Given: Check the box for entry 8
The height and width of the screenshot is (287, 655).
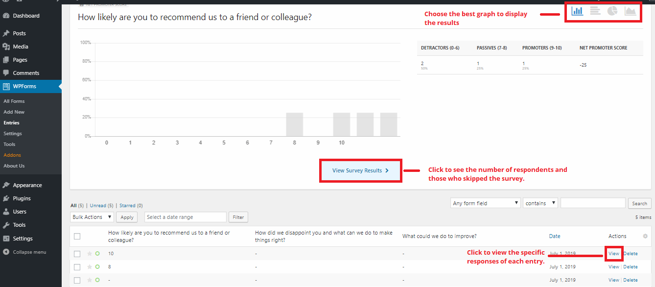Looking at the screenshot, I should [77, 267].
